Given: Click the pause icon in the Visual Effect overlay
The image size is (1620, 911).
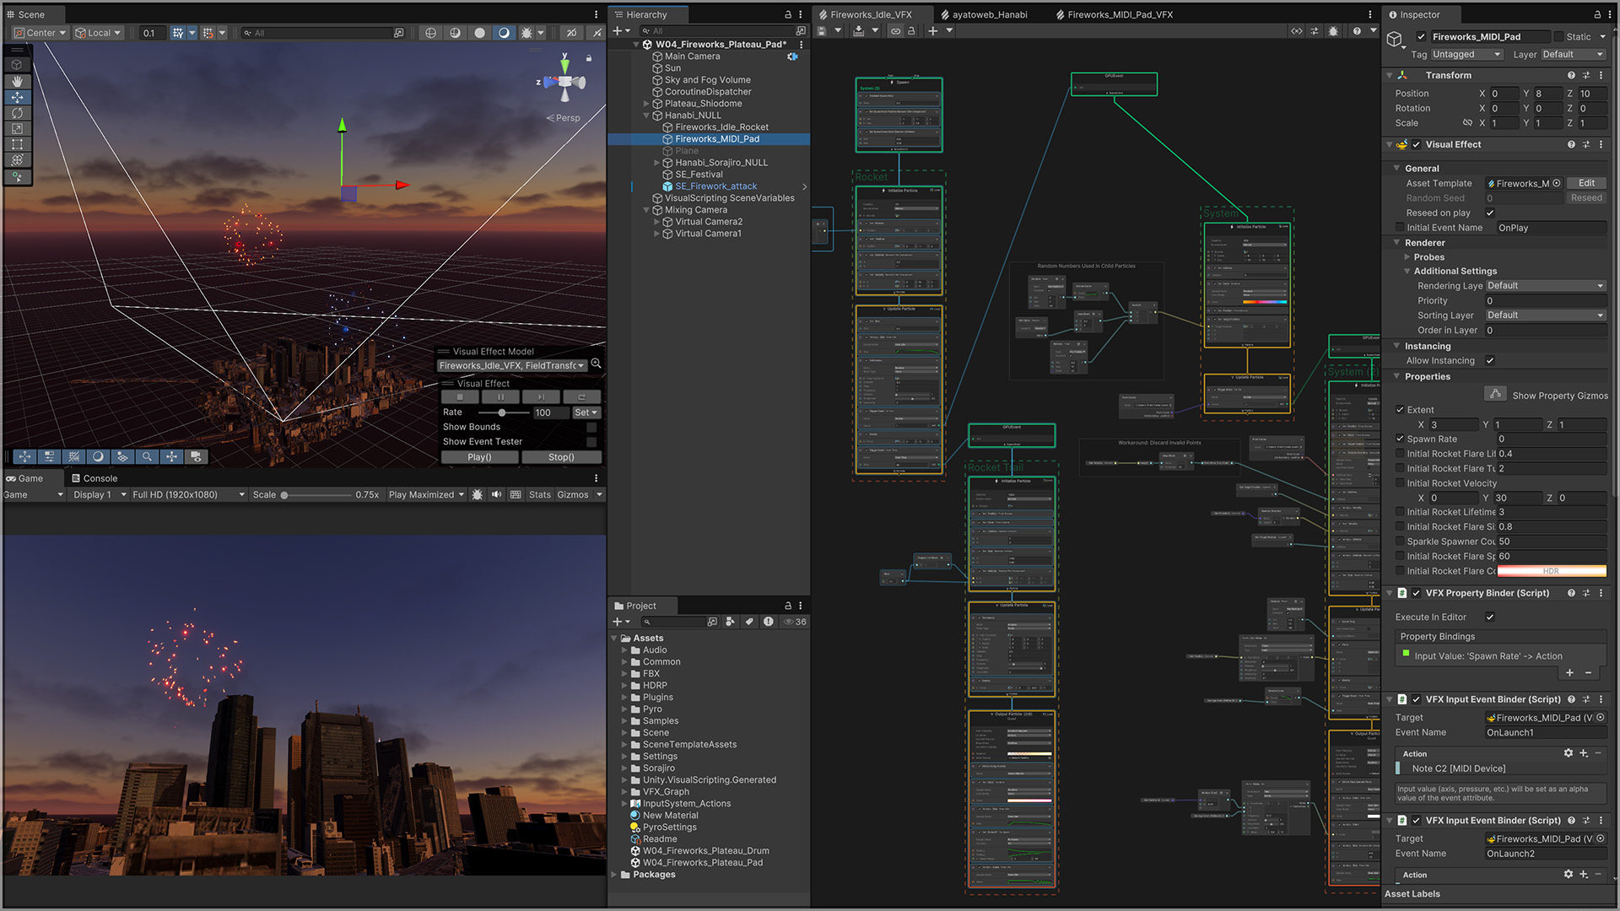Looking at the screenshot, I should coord(500,396).
